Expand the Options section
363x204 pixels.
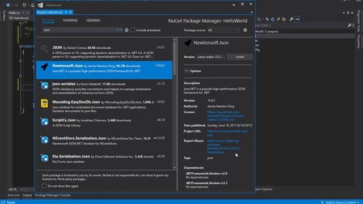(x=187, y=71)
